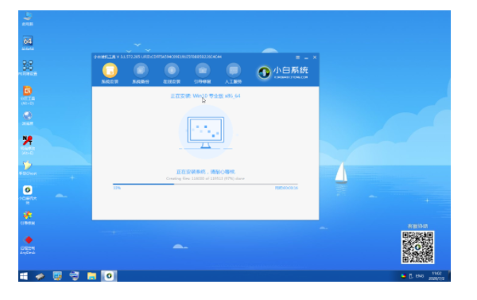Click the monitor settings taskbar icon
This screenshot has width=477, height=300.
(x=57, y=276)
